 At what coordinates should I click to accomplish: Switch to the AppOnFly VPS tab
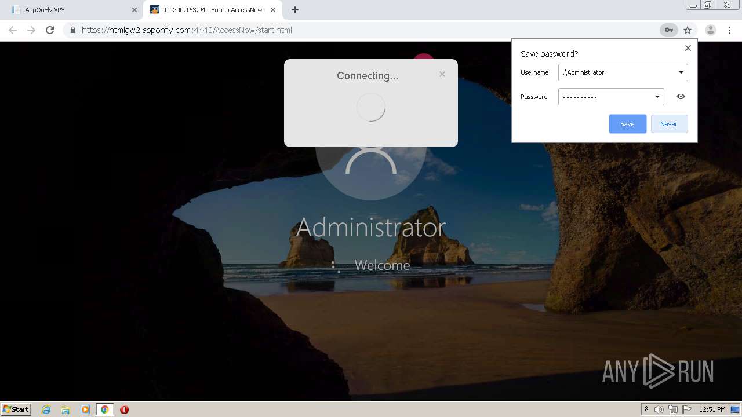[x=71, y=10]
